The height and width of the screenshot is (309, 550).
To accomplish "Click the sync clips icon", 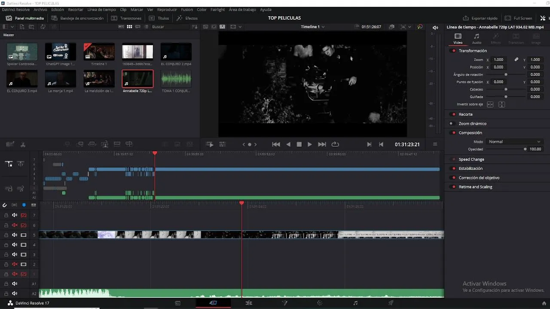I will [43, 27].
